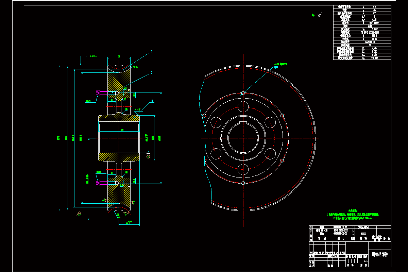The image size is (408, 272).
Task: Select part balloon number 2 leader label
Action: point(152,72)
